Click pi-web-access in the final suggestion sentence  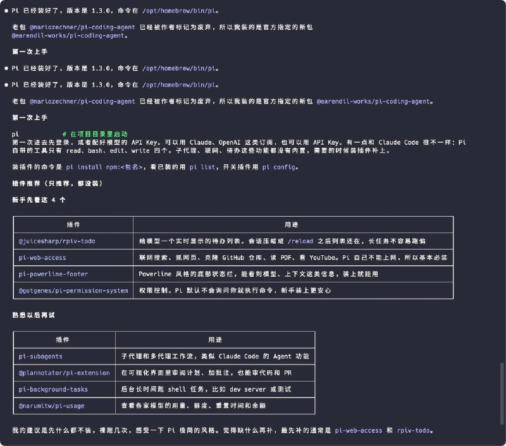pyautogui.click(x=359, y=430)
